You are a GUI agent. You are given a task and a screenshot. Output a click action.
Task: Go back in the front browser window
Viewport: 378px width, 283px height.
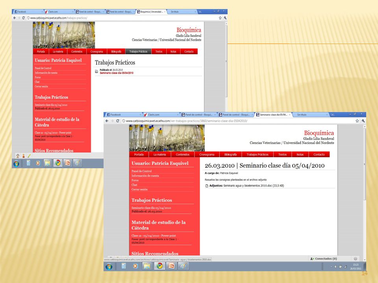tap(107, 121)
